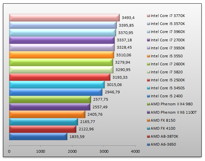
Task: Click the axis value 4000
Action: click(136, 151)
